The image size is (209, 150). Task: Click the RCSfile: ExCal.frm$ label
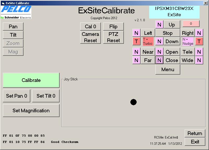(x=166, y=137)
